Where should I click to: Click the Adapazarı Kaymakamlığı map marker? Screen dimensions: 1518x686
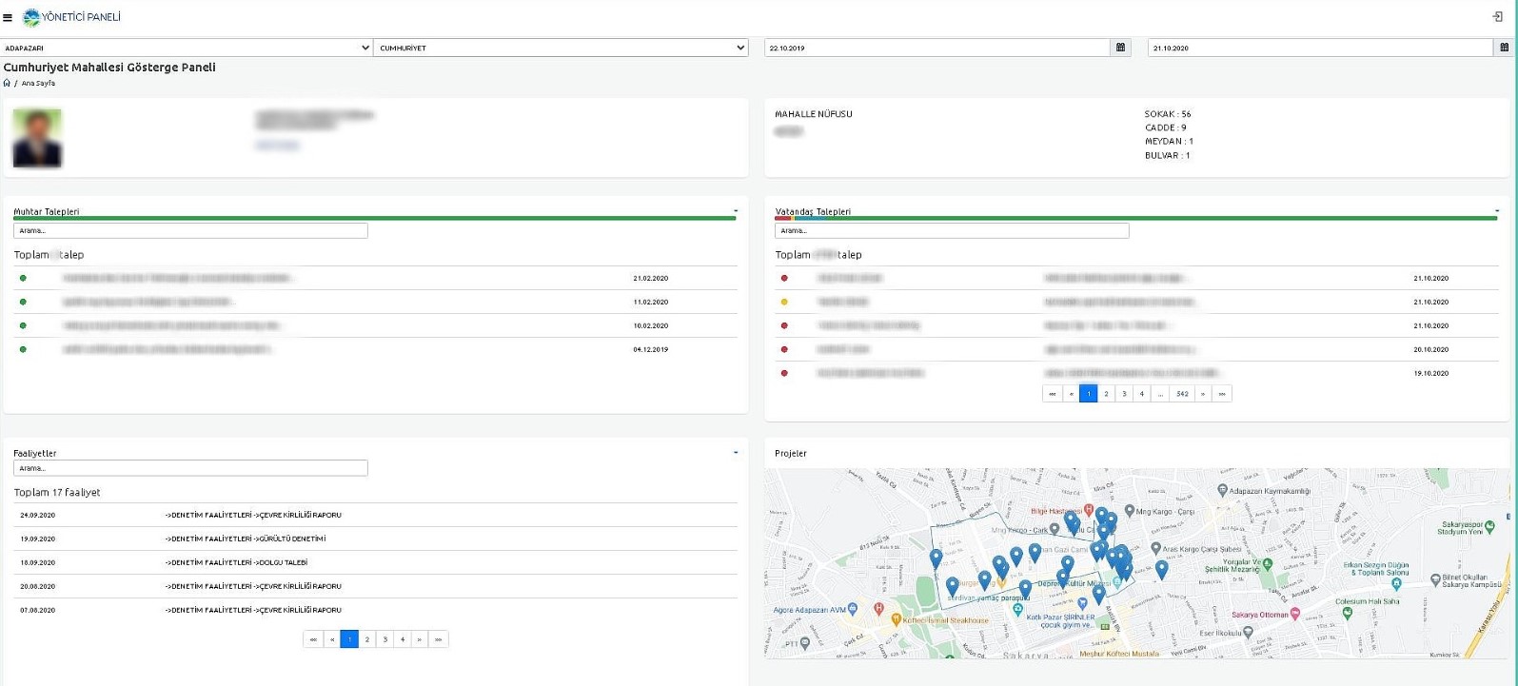tap(1223, 491)
